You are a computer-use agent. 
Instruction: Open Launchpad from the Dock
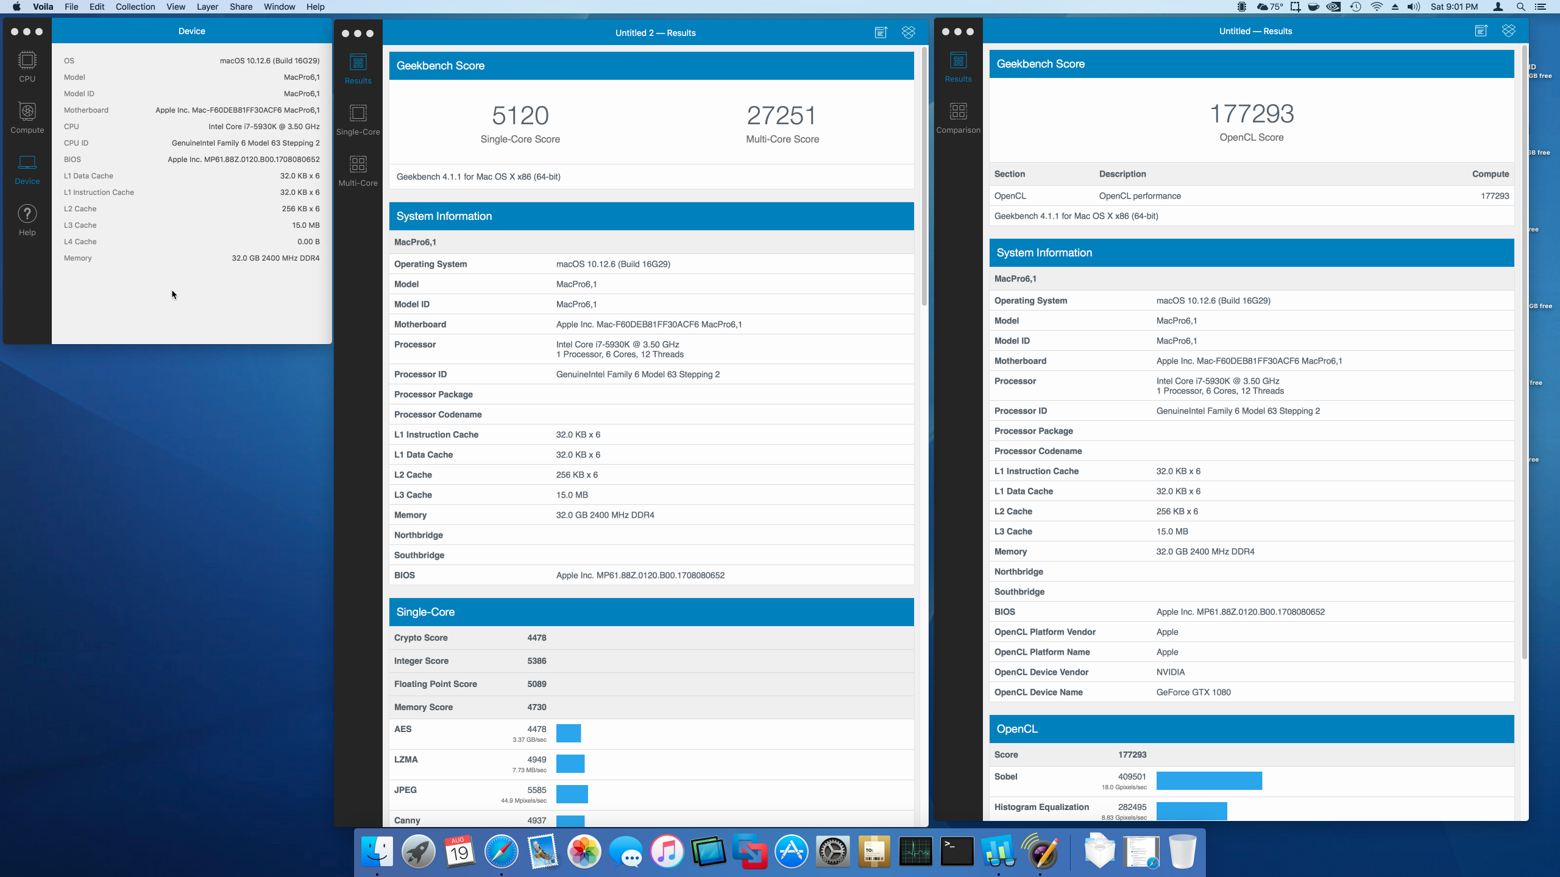[x=419, y=851]
